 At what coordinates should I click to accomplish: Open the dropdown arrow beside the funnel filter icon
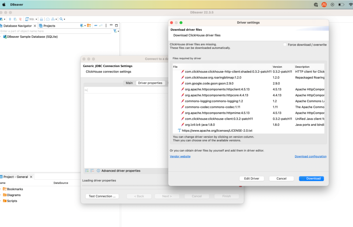point(119,31)
